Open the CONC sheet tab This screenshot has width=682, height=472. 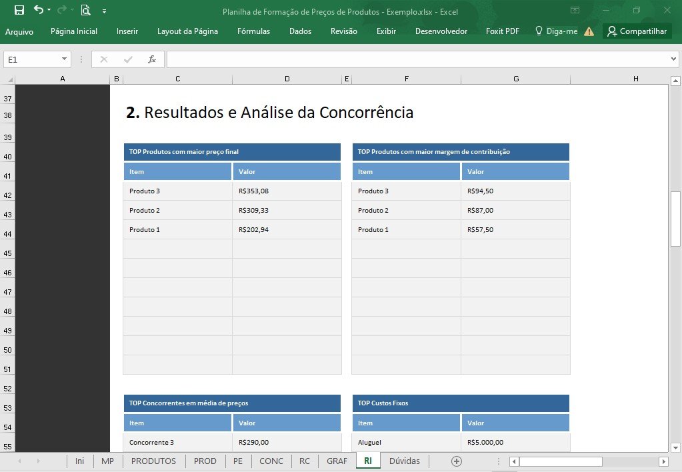(x=271, y=461)
